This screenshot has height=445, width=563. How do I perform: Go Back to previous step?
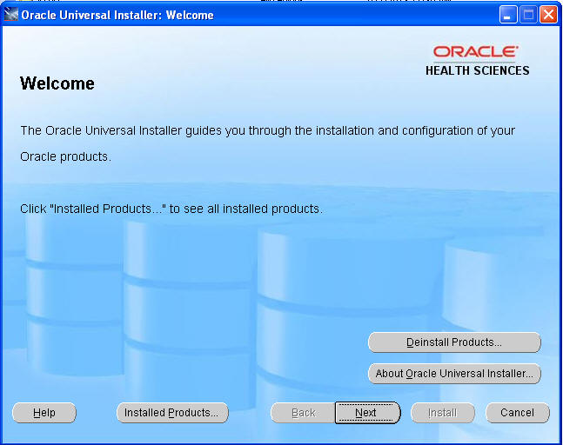(x=303, y=413)
